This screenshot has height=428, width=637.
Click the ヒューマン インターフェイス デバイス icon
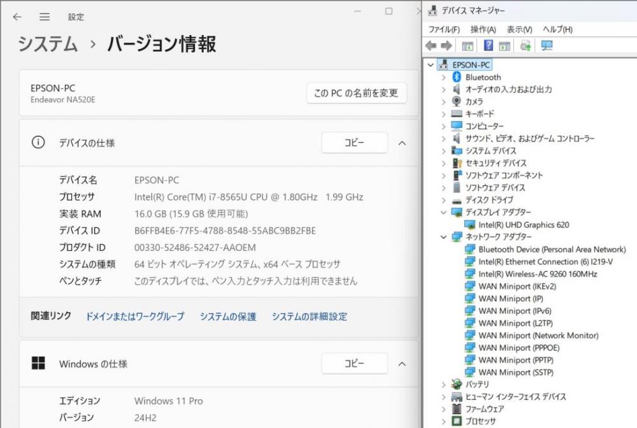pyautogui.click(x=457, y=396)
